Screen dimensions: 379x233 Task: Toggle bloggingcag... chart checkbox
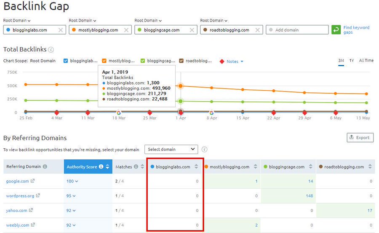pos(143,61)
